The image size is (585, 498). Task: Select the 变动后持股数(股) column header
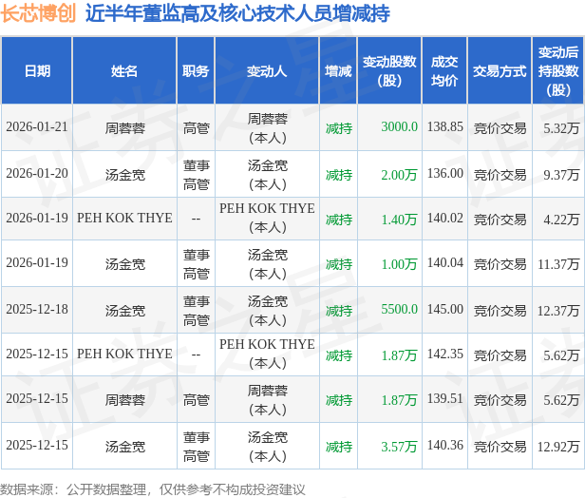pyautogui.click(x=558, y=70)
